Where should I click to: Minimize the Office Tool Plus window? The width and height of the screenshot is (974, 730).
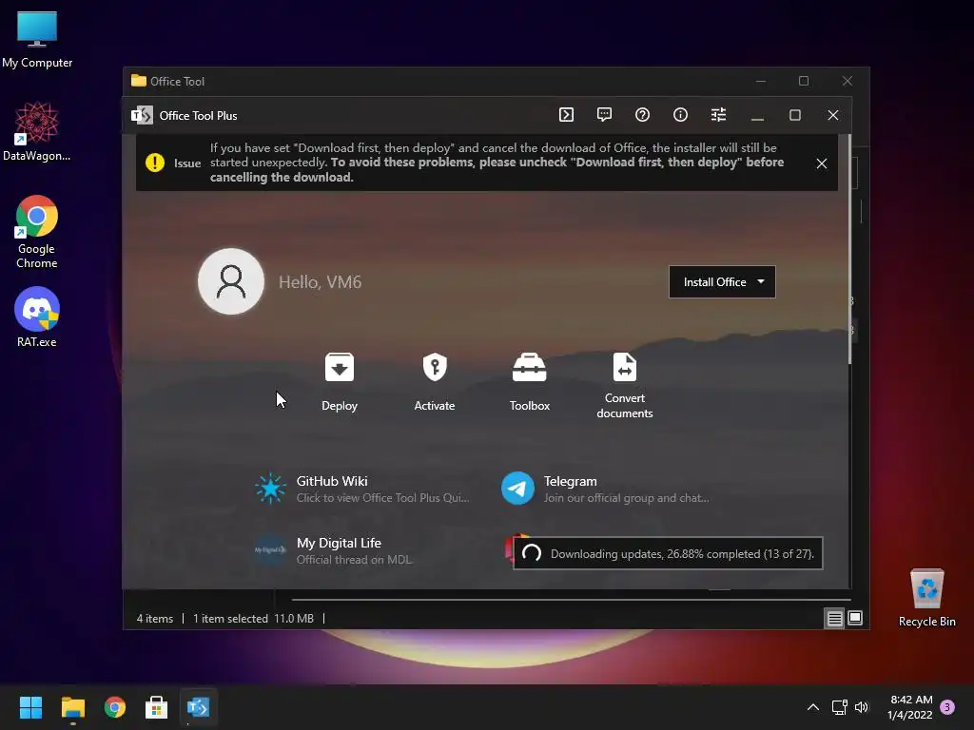click(756, 115)
